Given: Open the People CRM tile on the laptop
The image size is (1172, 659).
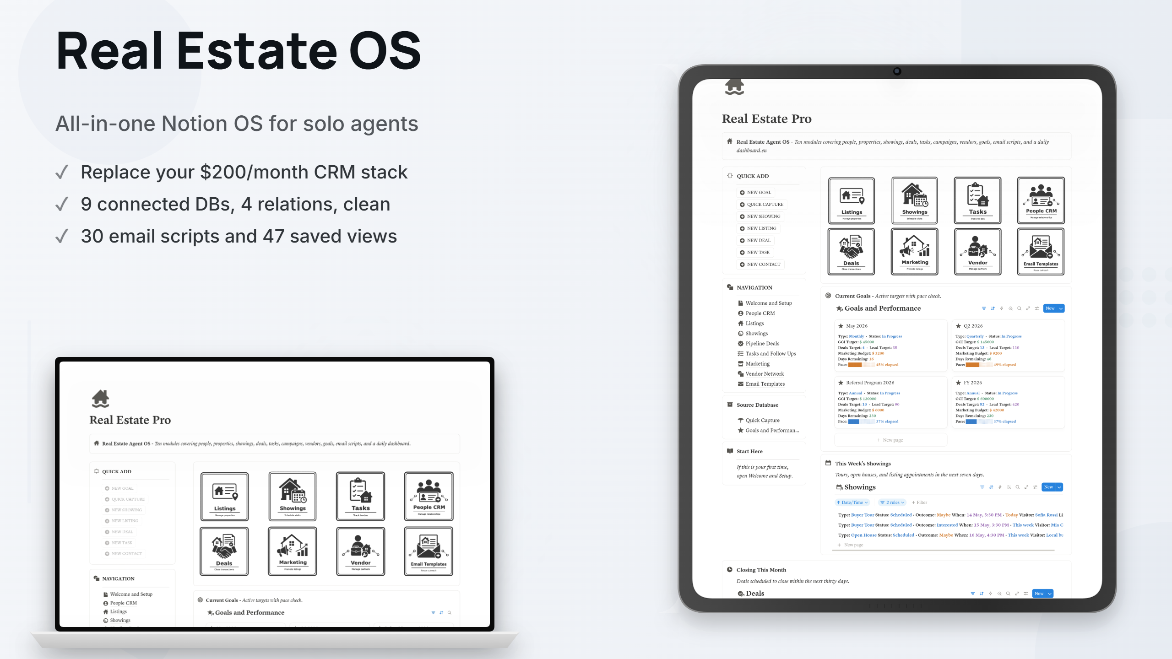Looking at the screenshot, I should tap(429, 497).
